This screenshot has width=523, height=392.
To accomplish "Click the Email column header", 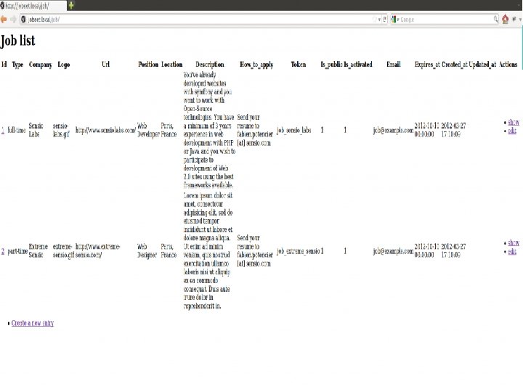I will click(393, 65).
